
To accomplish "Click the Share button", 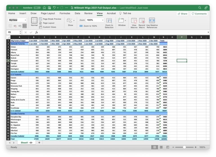I will click(182, 14).
